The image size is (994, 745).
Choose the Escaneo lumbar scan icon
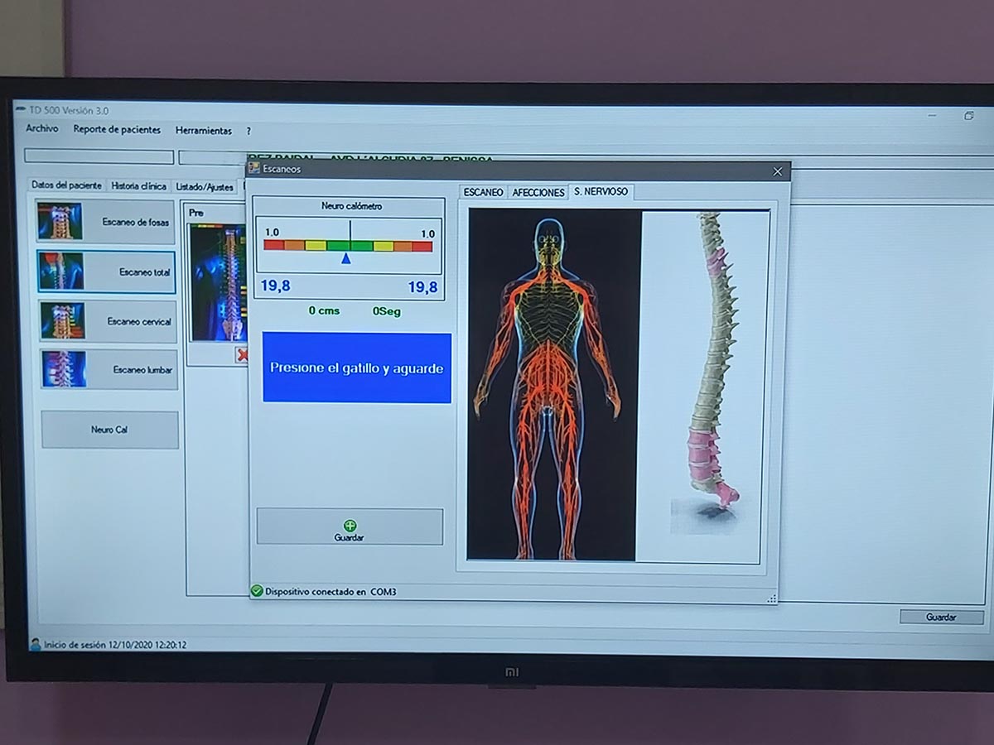coord(64,369)
